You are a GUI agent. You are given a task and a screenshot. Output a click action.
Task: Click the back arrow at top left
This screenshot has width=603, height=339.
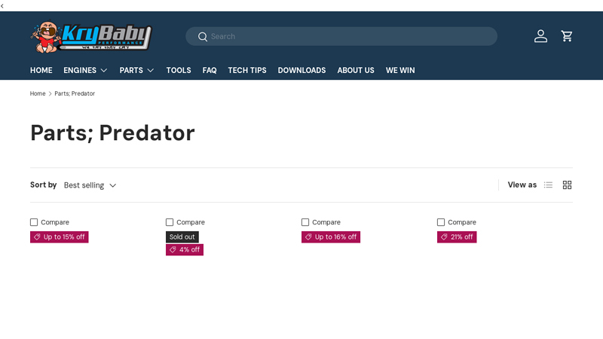[x=2, y=6]
